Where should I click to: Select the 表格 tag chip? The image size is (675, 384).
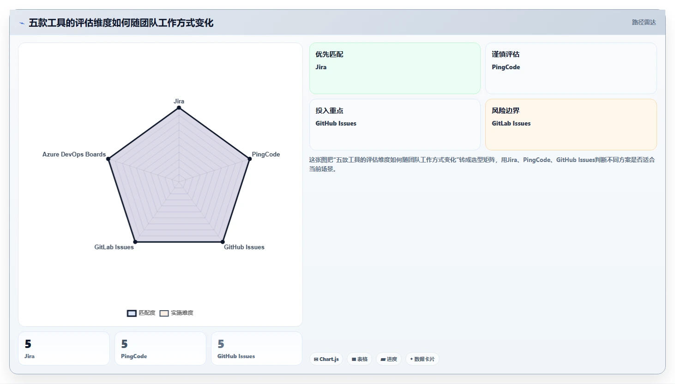(359, 359)
